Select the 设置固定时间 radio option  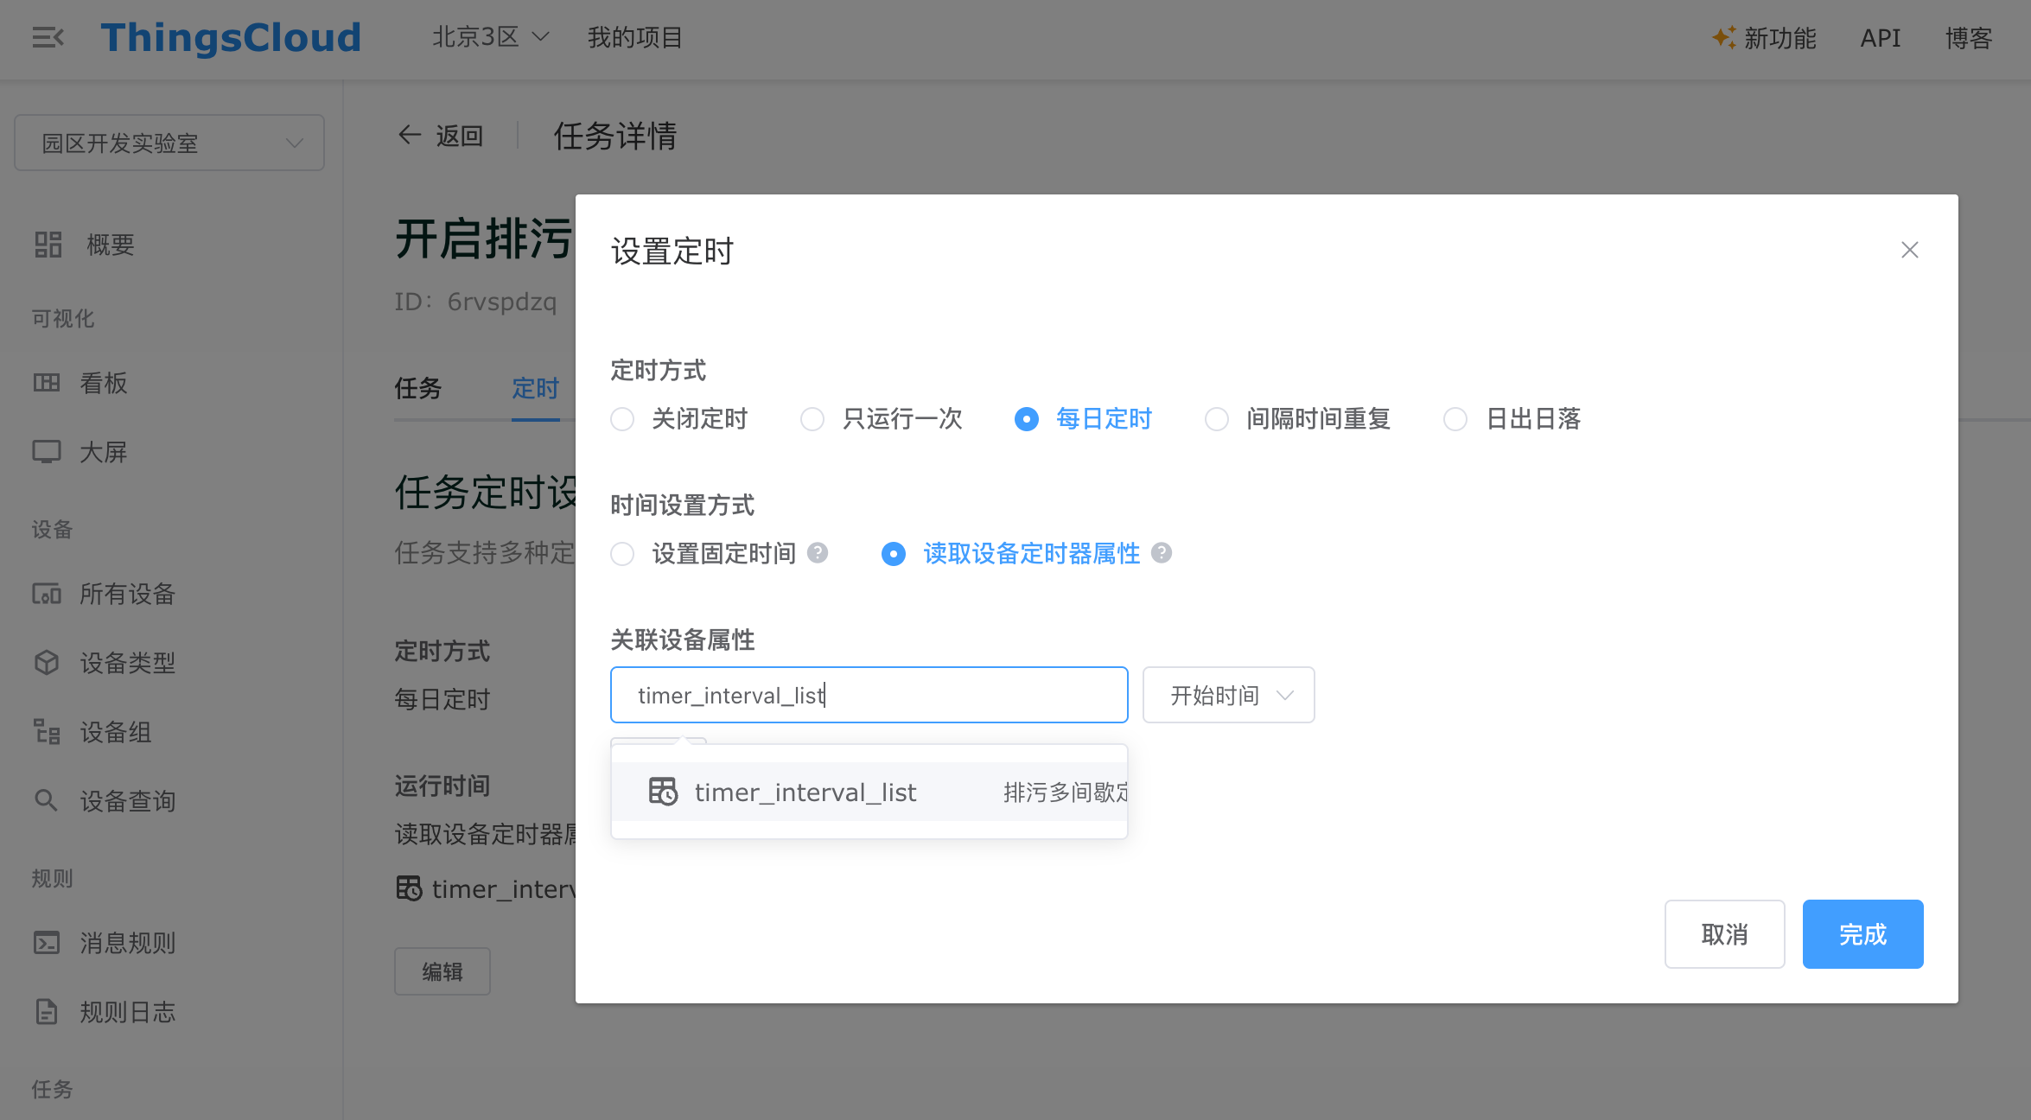[622, 554]
